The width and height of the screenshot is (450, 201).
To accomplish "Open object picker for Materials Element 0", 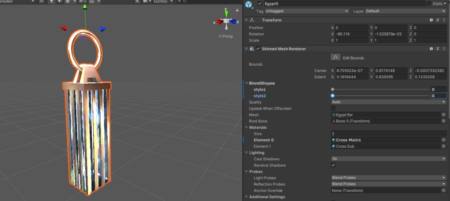I will [444, 140].
